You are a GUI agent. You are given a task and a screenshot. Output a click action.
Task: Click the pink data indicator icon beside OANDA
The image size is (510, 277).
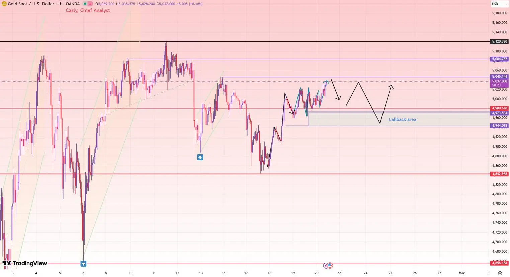click(x=90, y=4)
